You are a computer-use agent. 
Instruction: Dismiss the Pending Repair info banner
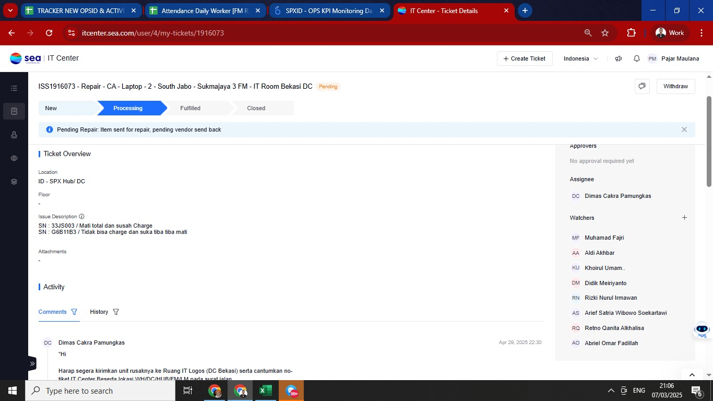pyautogui.click(x=684, y=129)
